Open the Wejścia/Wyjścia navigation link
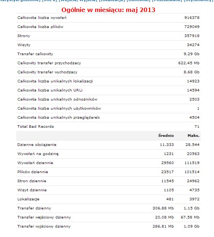The image size is (214, 237). pos(78,1)
